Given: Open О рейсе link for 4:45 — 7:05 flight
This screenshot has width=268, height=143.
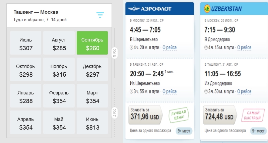Looking at the screenshot, I should coord(170,48).
